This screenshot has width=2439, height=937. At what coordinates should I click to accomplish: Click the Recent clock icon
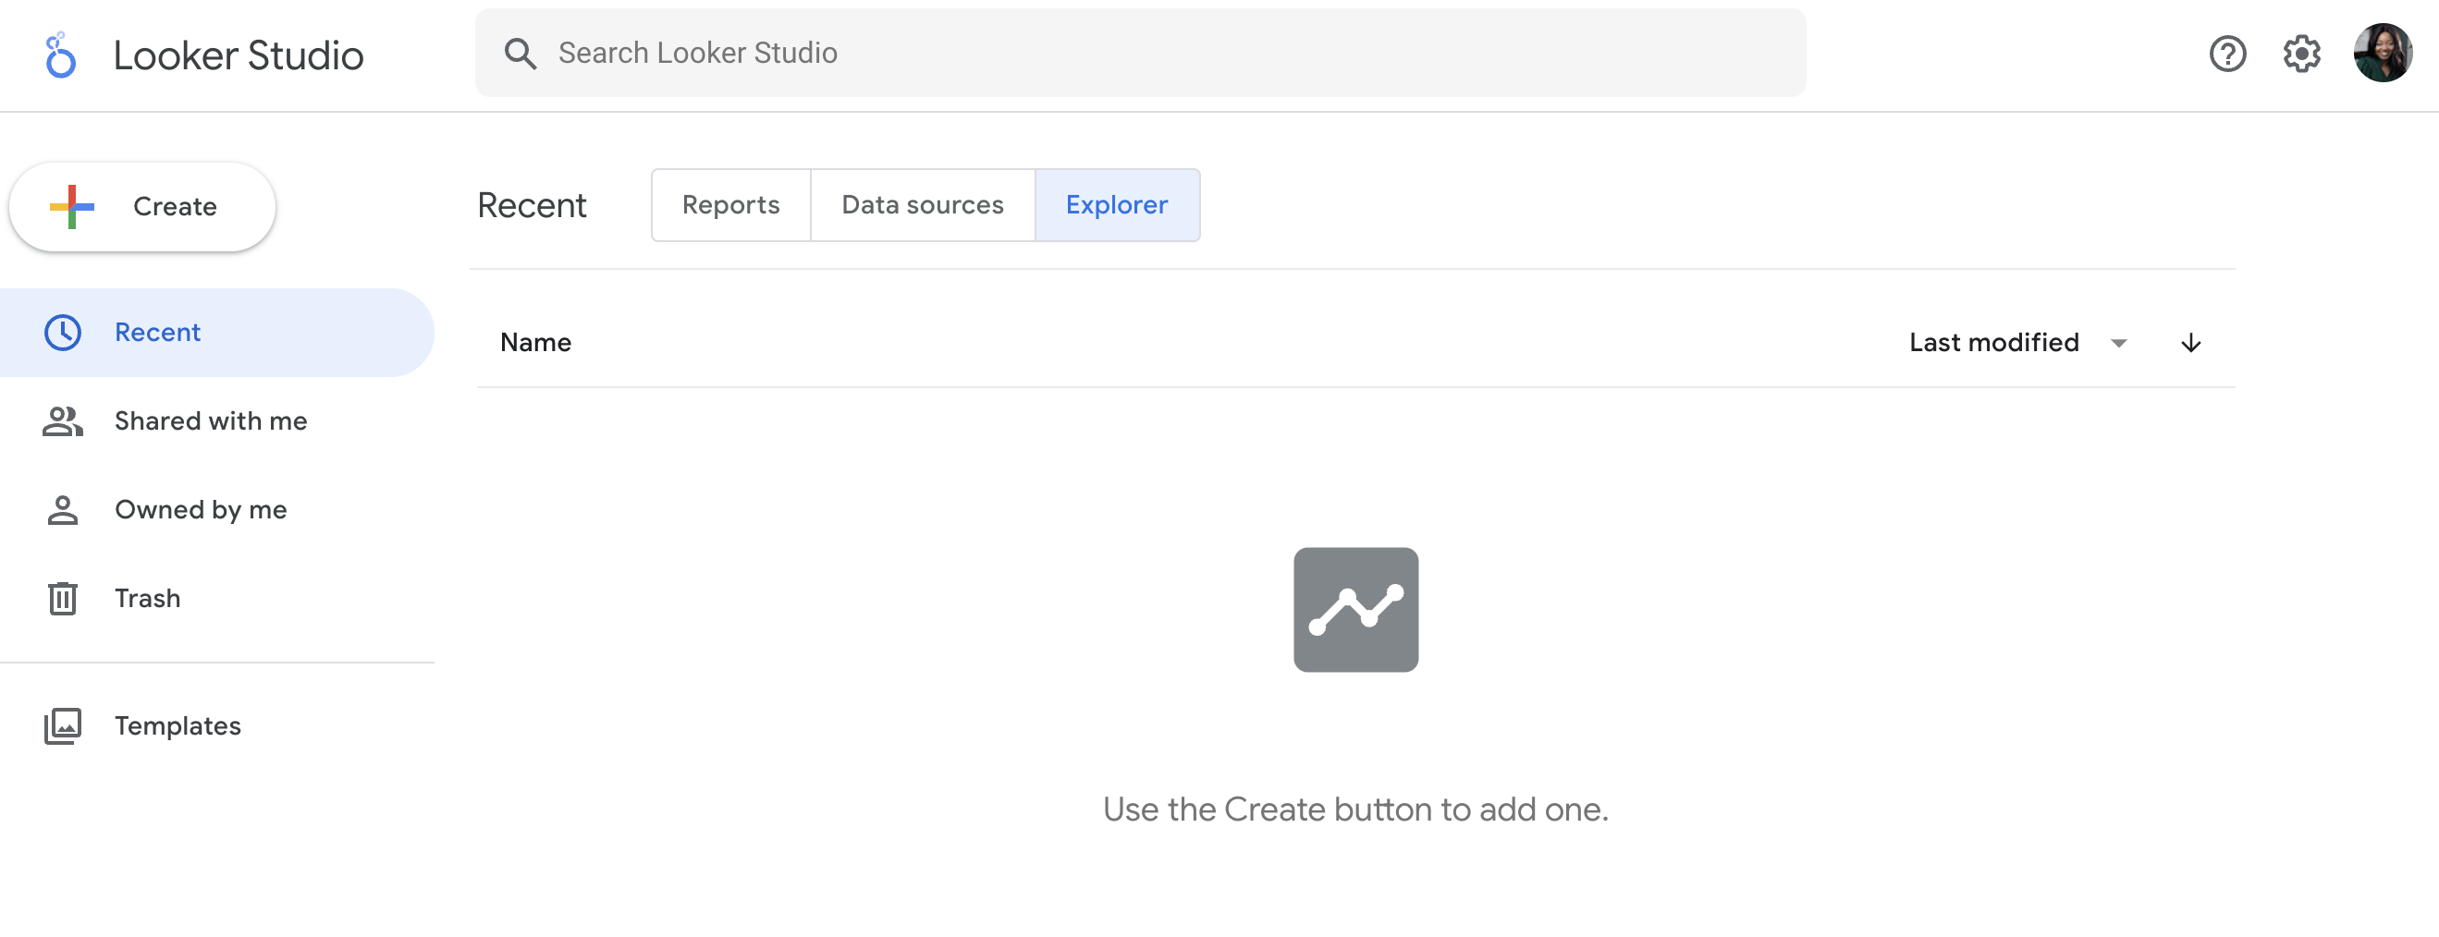click(63, 333)
